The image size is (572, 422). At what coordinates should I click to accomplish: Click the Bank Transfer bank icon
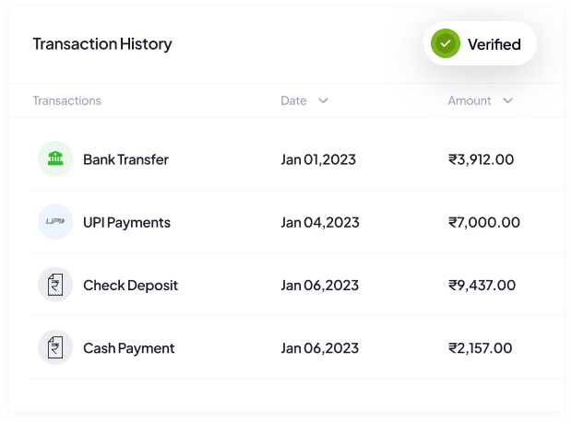click(x=55, y=158)
